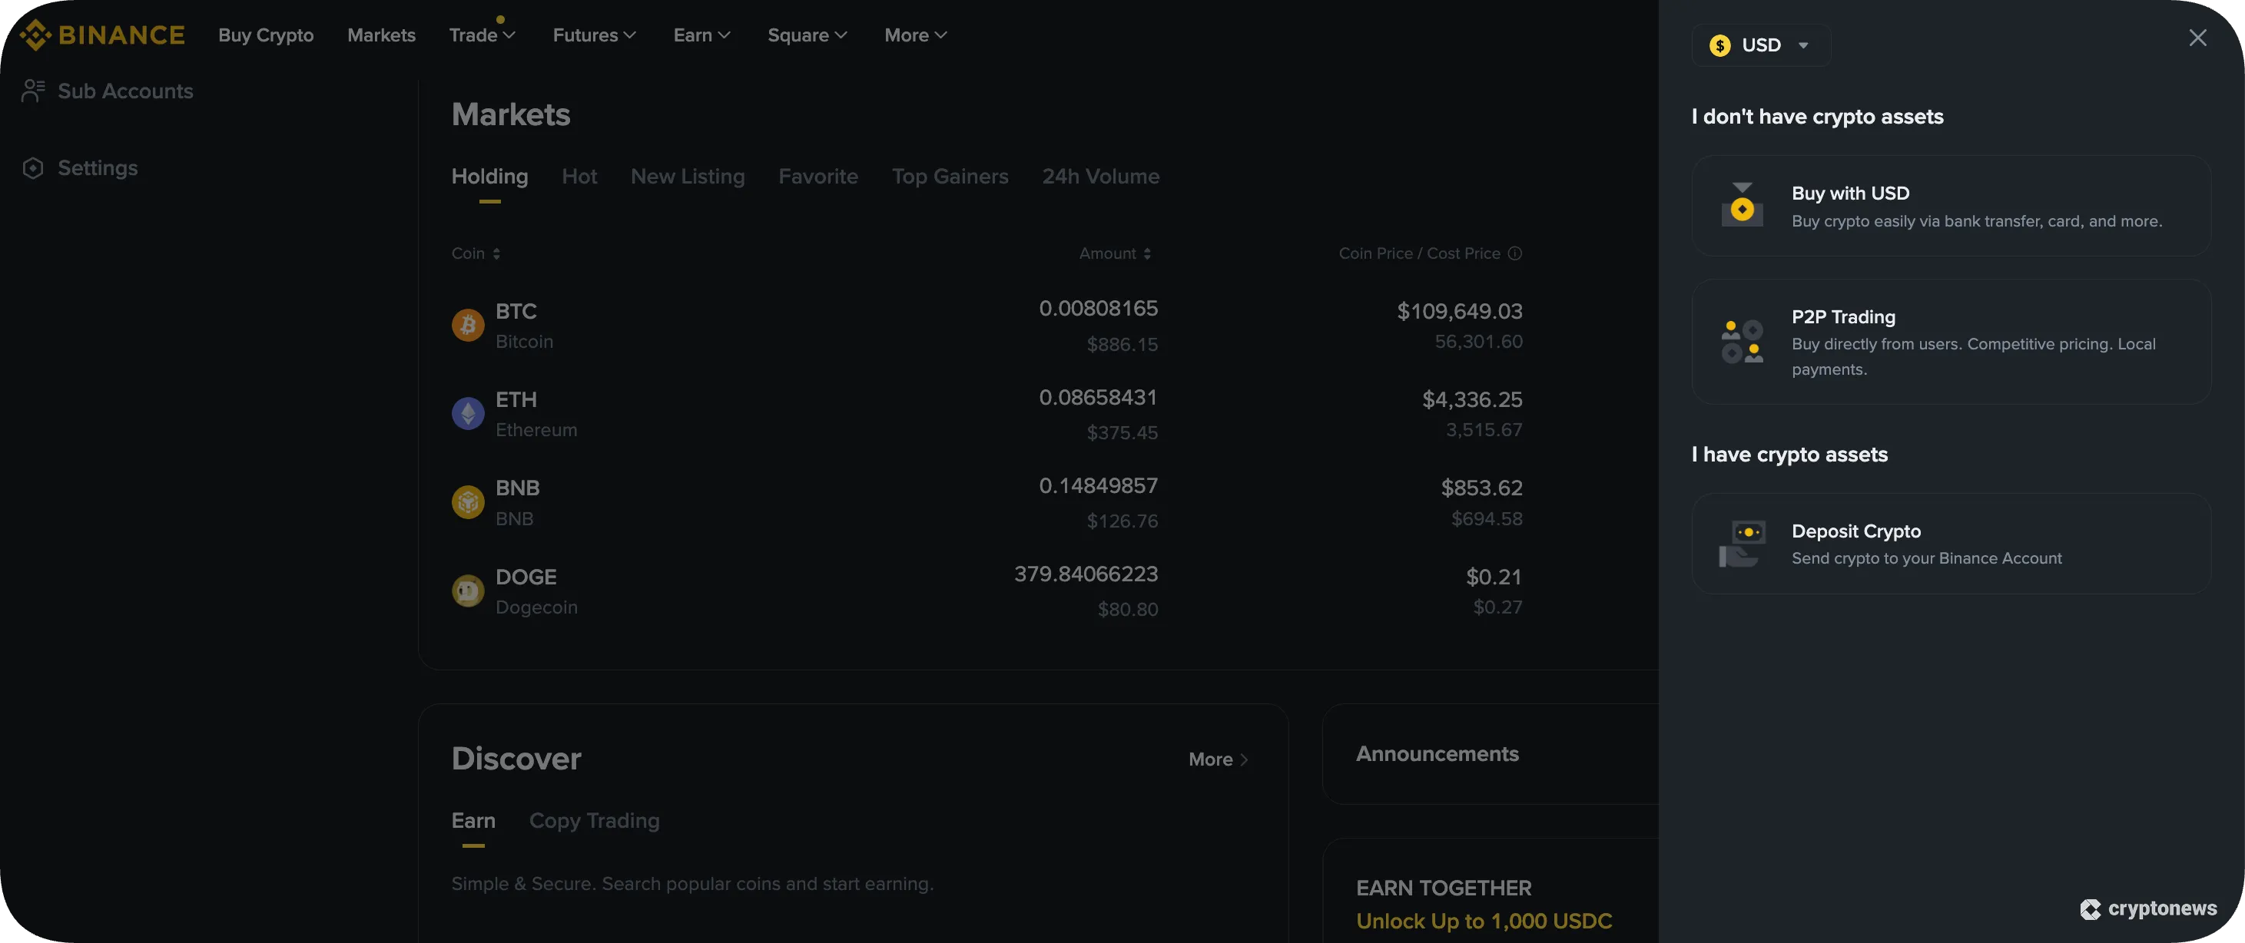Click the Ethereum coin icon

pos(468,414)
